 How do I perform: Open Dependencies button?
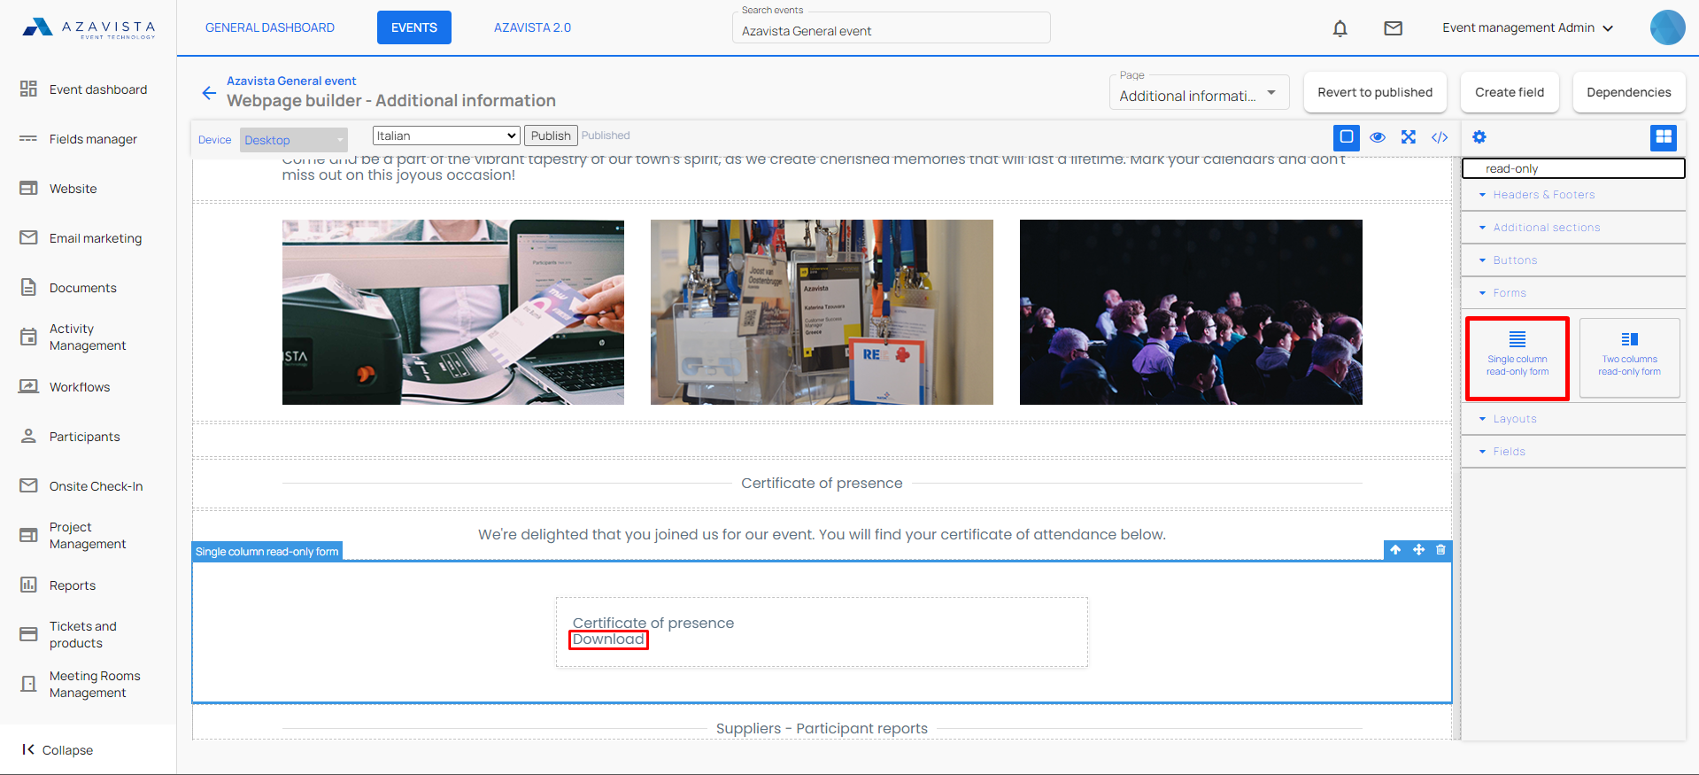pyautogui.click(x=1629, y=92)
